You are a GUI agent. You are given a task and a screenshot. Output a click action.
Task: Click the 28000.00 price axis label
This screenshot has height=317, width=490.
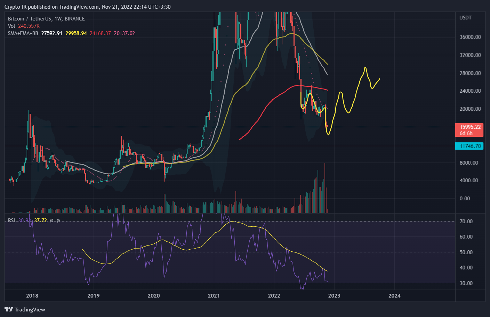coord(470,73)
